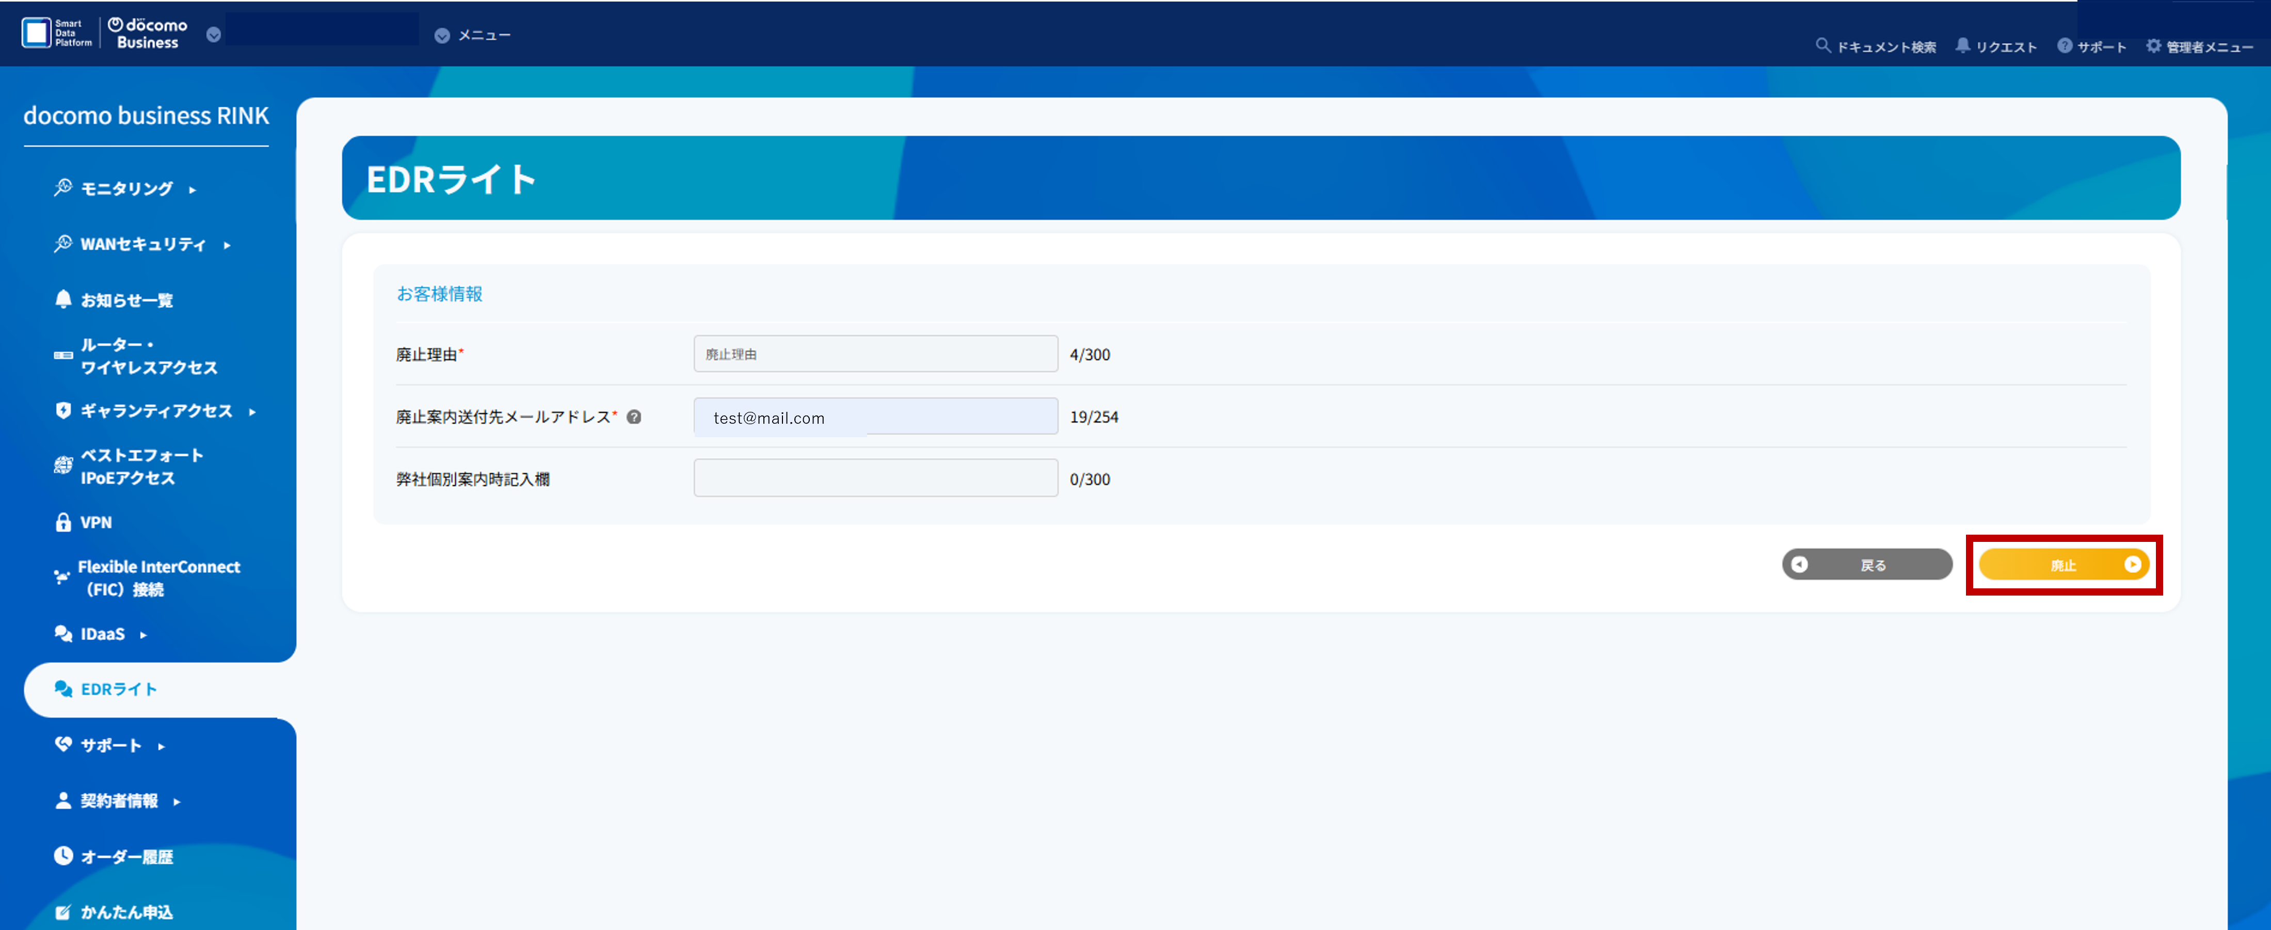
Task: Click the Smart Data Platform logo icon
Action: point(36,33)
